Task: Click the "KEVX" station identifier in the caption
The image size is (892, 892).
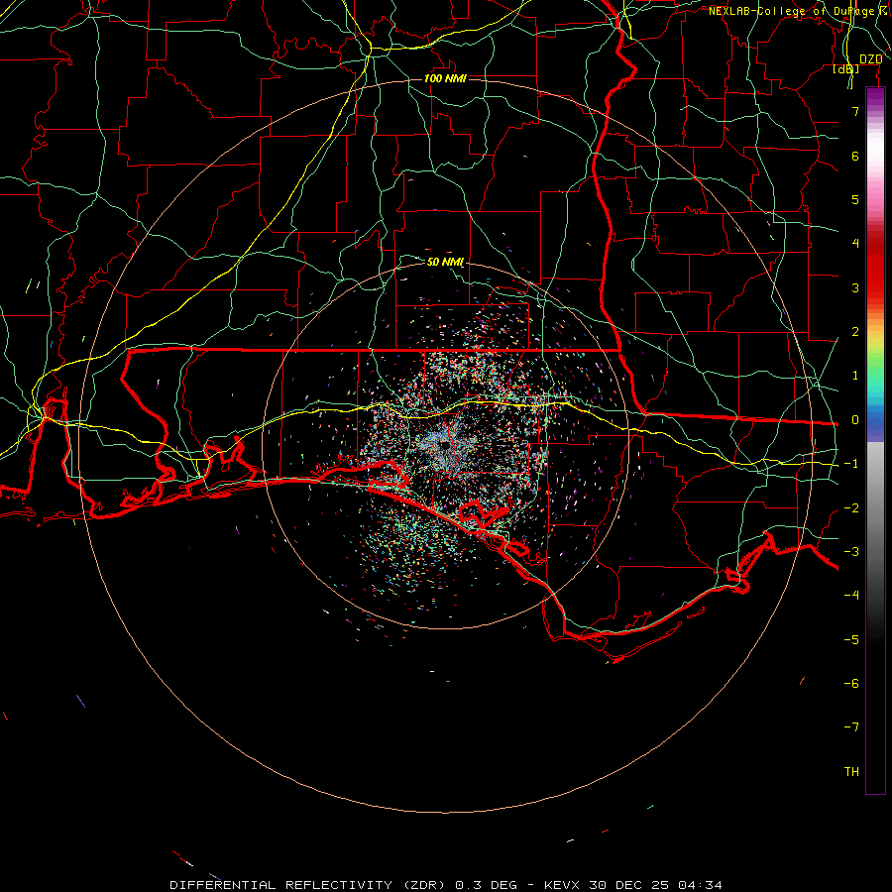Action: (x=563, y=885)
